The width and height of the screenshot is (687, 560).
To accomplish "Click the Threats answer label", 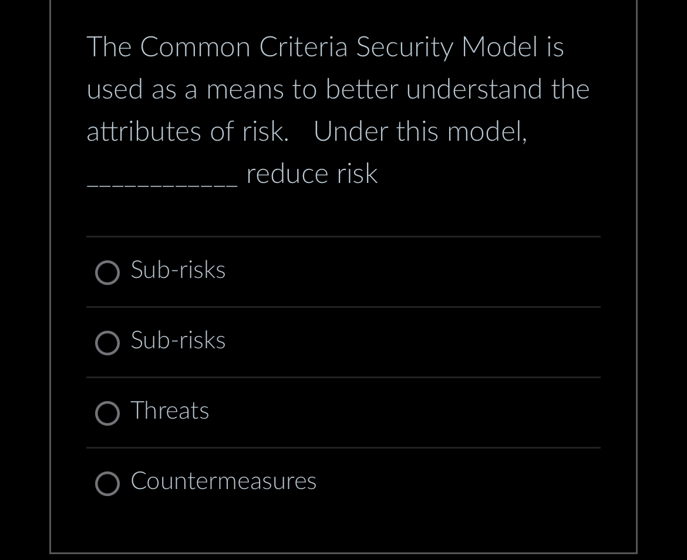I will click(170, 411).
